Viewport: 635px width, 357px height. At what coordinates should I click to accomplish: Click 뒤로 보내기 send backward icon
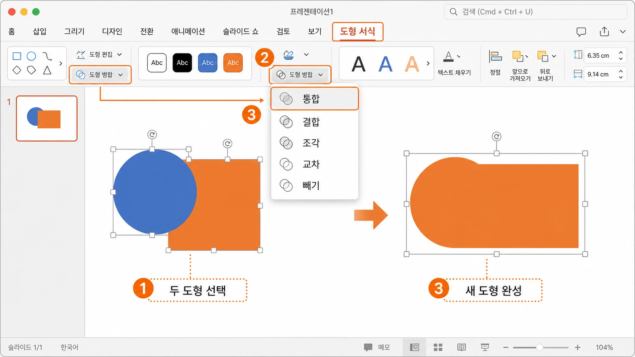click(x=543, y=57)
